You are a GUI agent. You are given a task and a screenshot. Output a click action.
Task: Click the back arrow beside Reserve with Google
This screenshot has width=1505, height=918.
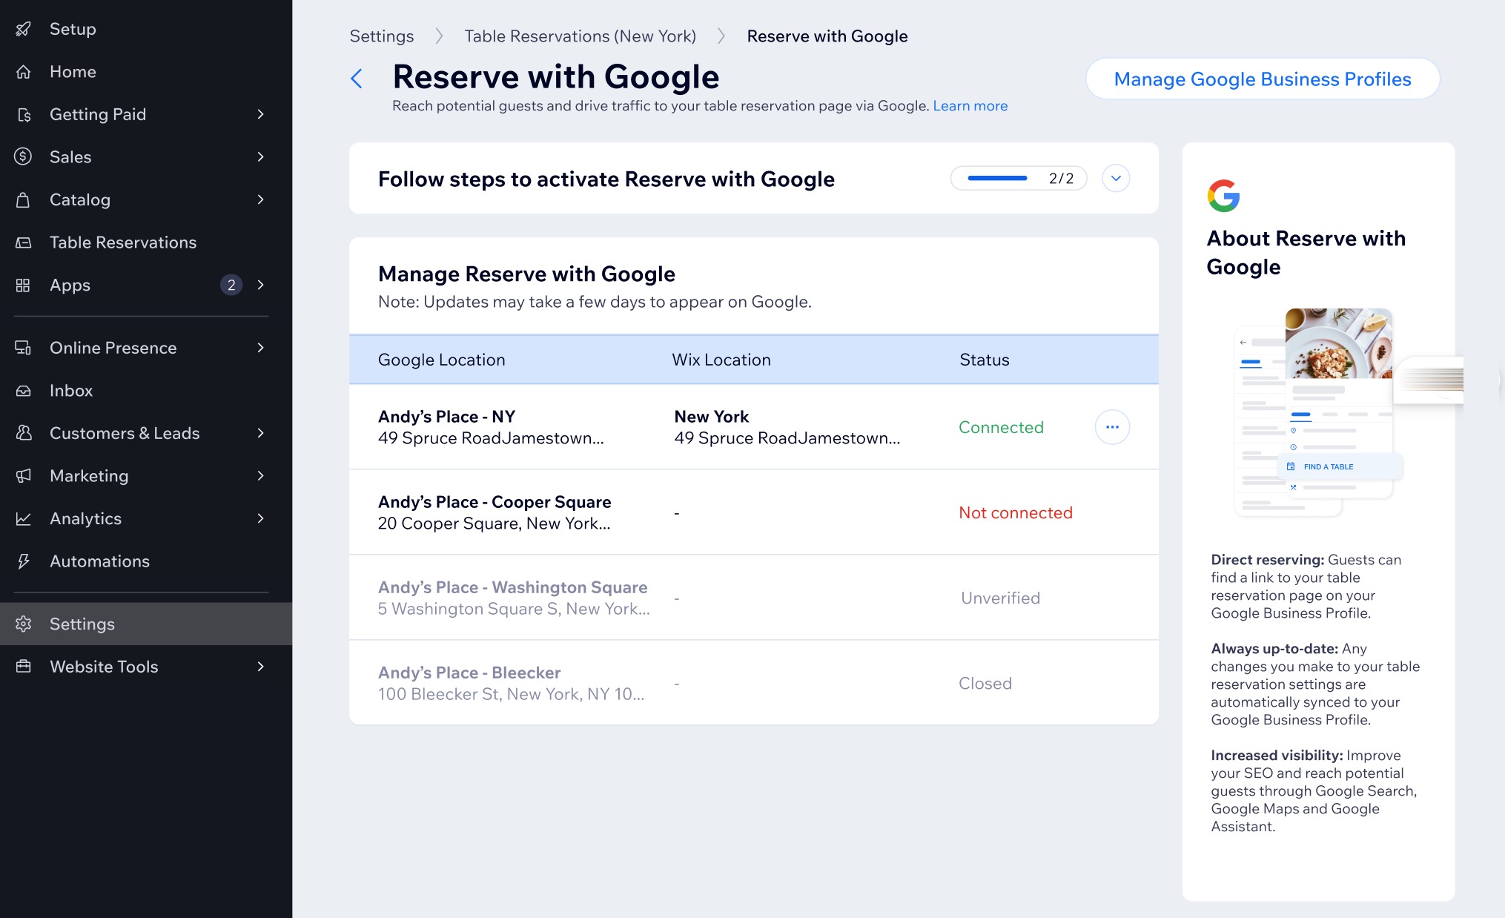pos(357,79)
